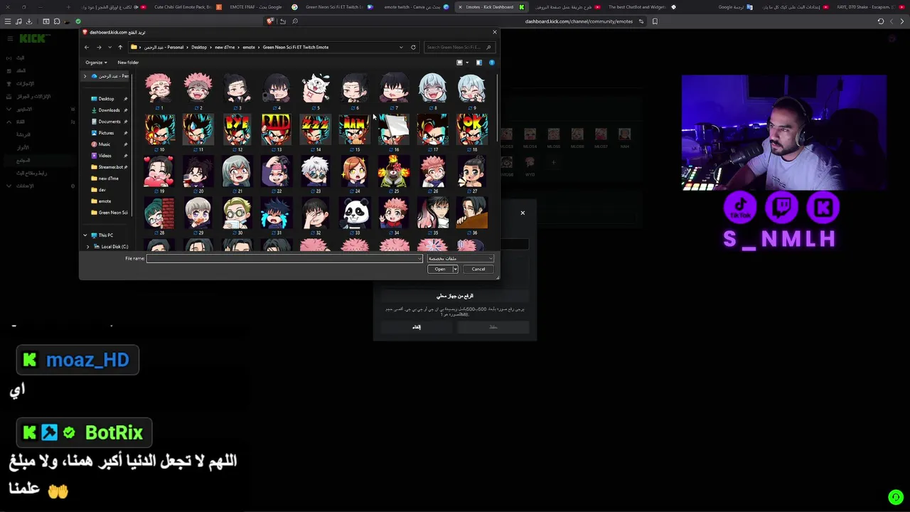Open Music in the navigation pane
Viewport: 910px width, 512px height.
pyautogui.click(x=104, y=144)
